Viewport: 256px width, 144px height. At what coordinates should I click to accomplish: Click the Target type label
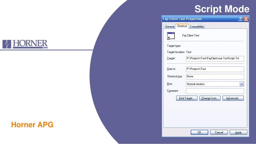click(x=174, y=46)
